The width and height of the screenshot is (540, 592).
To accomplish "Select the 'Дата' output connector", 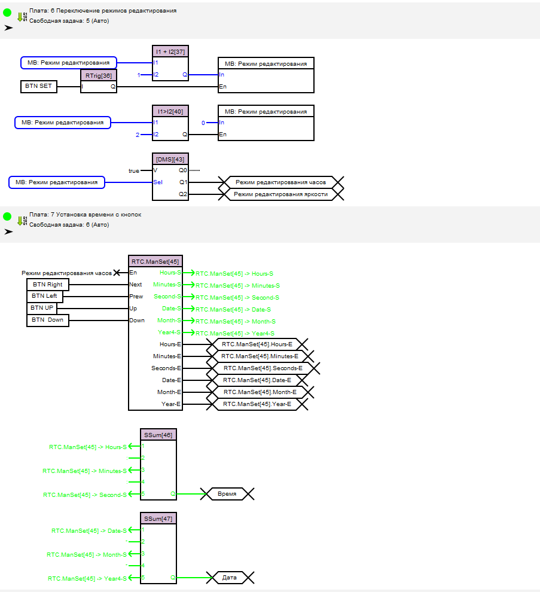I will coord(230,578).
